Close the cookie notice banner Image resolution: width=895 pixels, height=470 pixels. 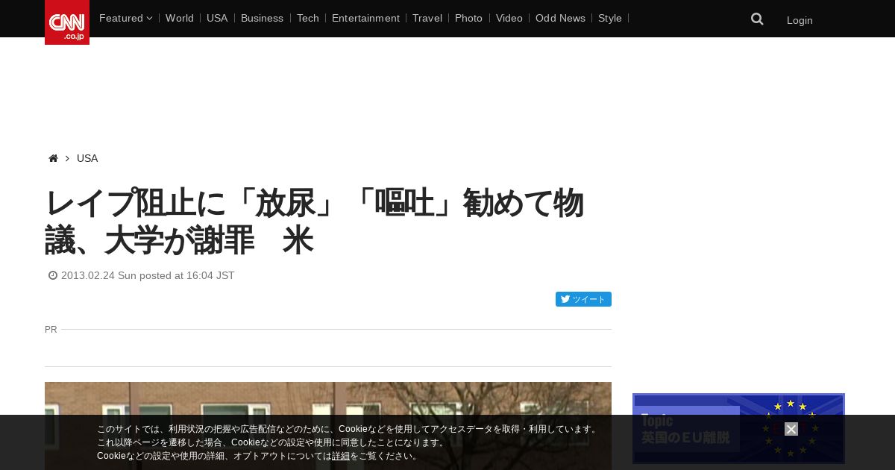(791, 429)
